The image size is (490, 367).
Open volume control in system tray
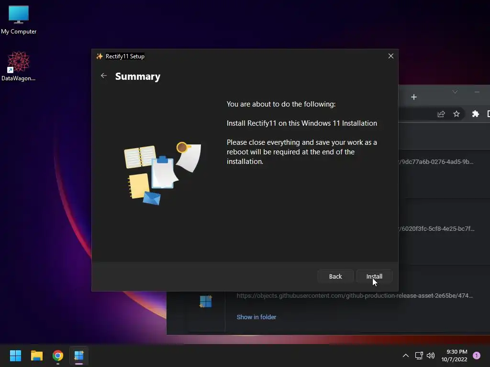tap(431, 356)
